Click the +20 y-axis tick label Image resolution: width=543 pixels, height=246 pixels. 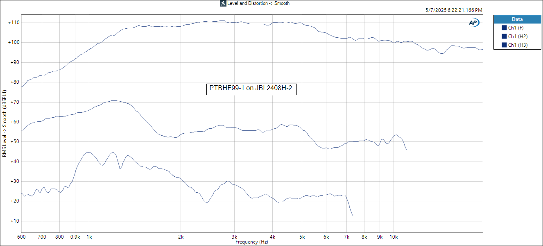[x=15, y=201]
